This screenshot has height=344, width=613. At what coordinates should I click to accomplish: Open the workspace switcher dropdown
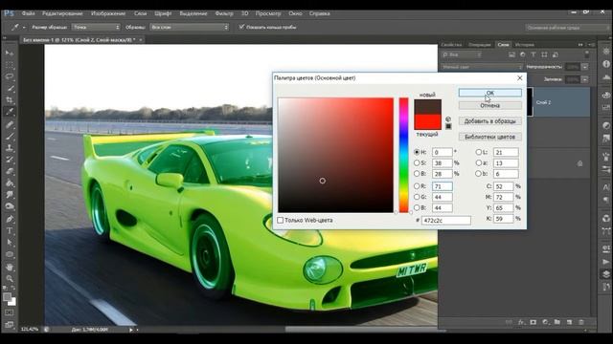point(567,28)
